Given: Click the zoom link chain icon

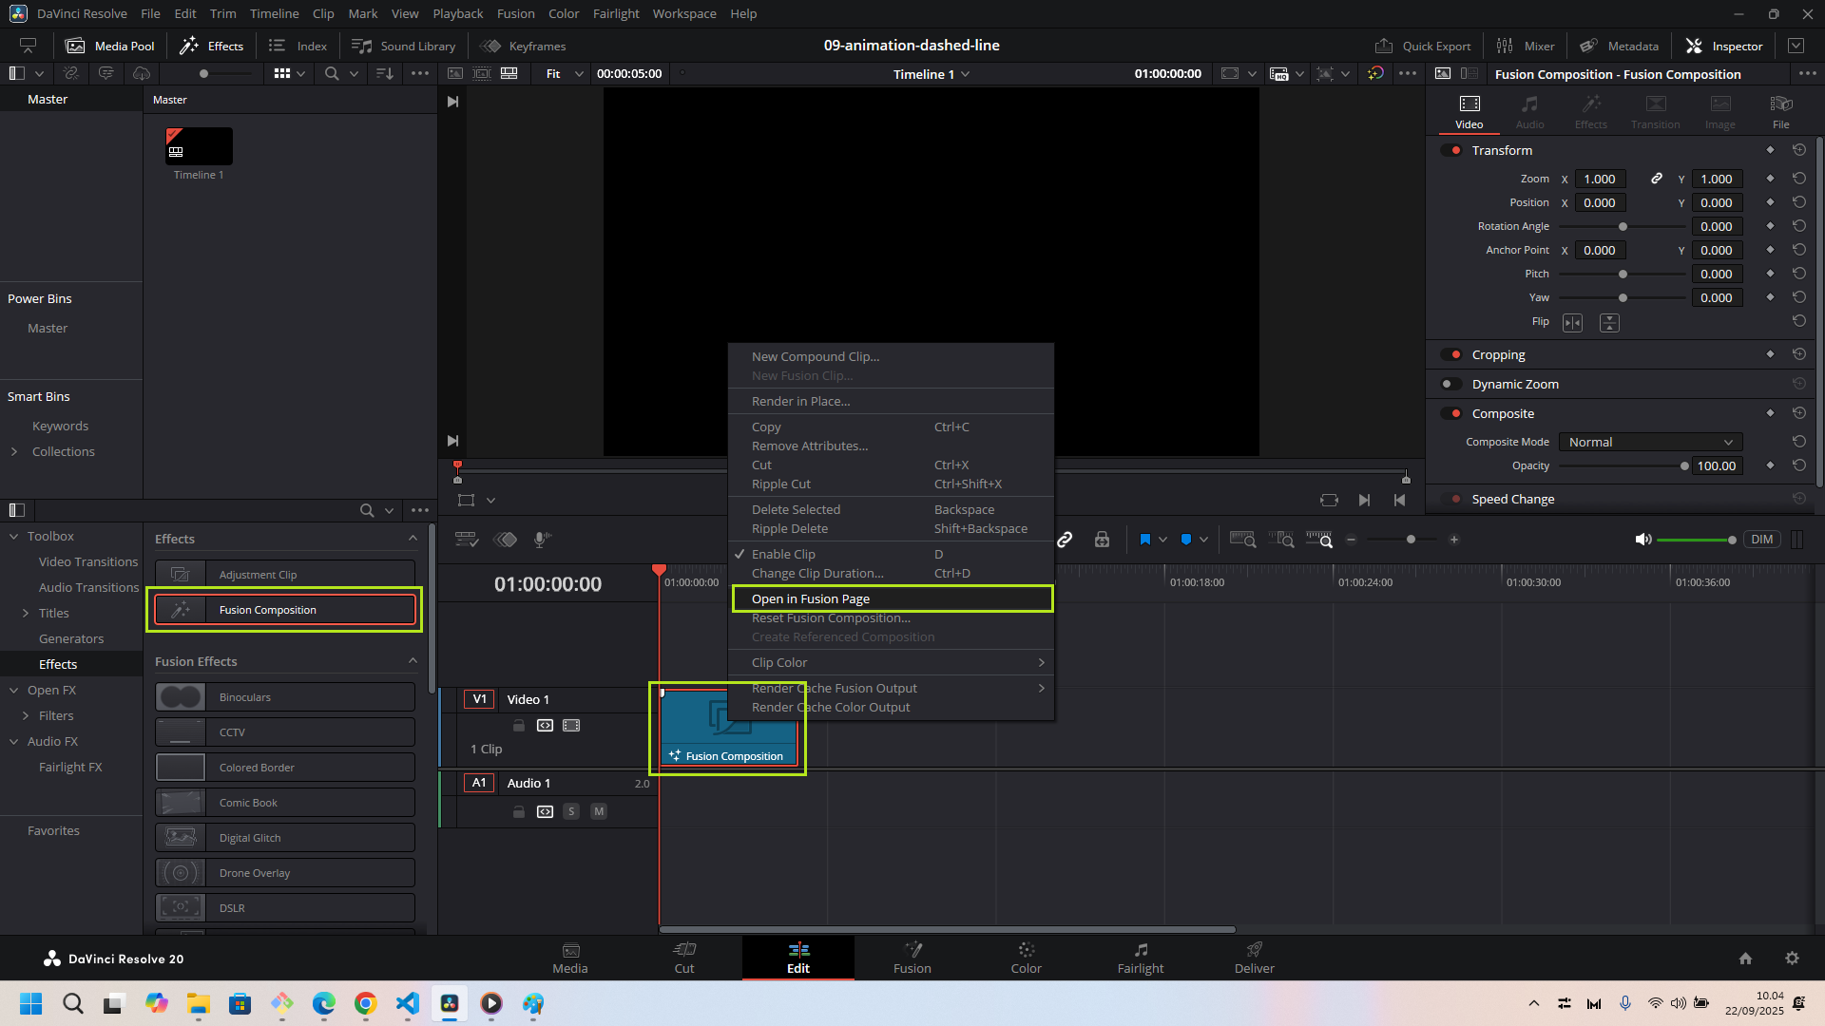Looking at the screenshot, I should pyautogui.click(x=1657, y=179).
